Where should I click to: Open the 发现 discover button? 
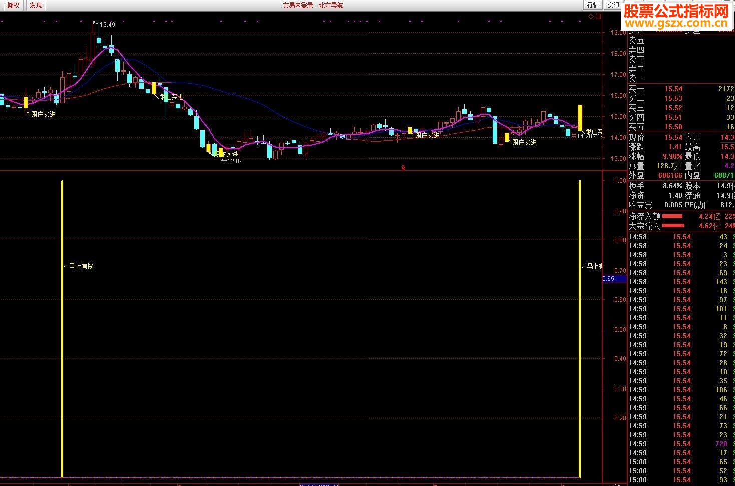[x=36, y=5]
